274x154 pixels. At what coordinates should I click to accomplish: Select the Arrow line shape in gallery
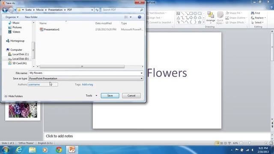187,13
